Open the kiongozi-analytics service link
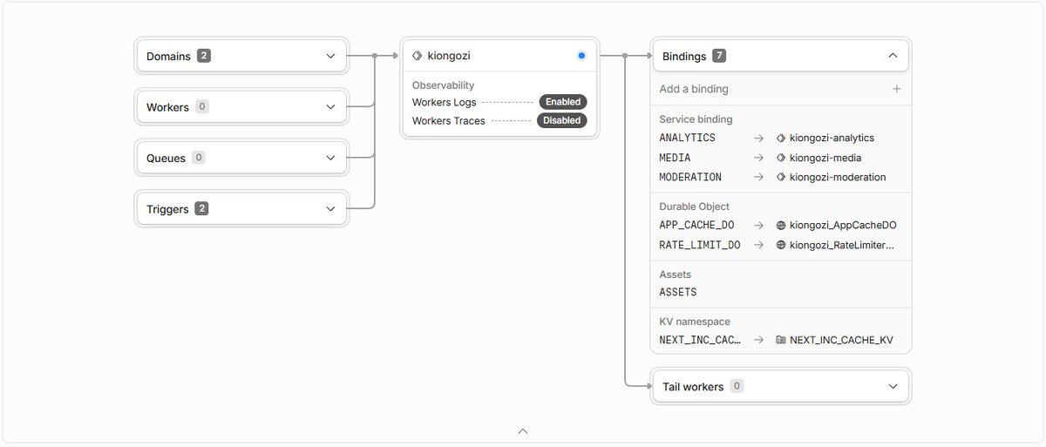The height and width of the screenshot is (447, 1046). pyautogui.click(x=832, y=138)
